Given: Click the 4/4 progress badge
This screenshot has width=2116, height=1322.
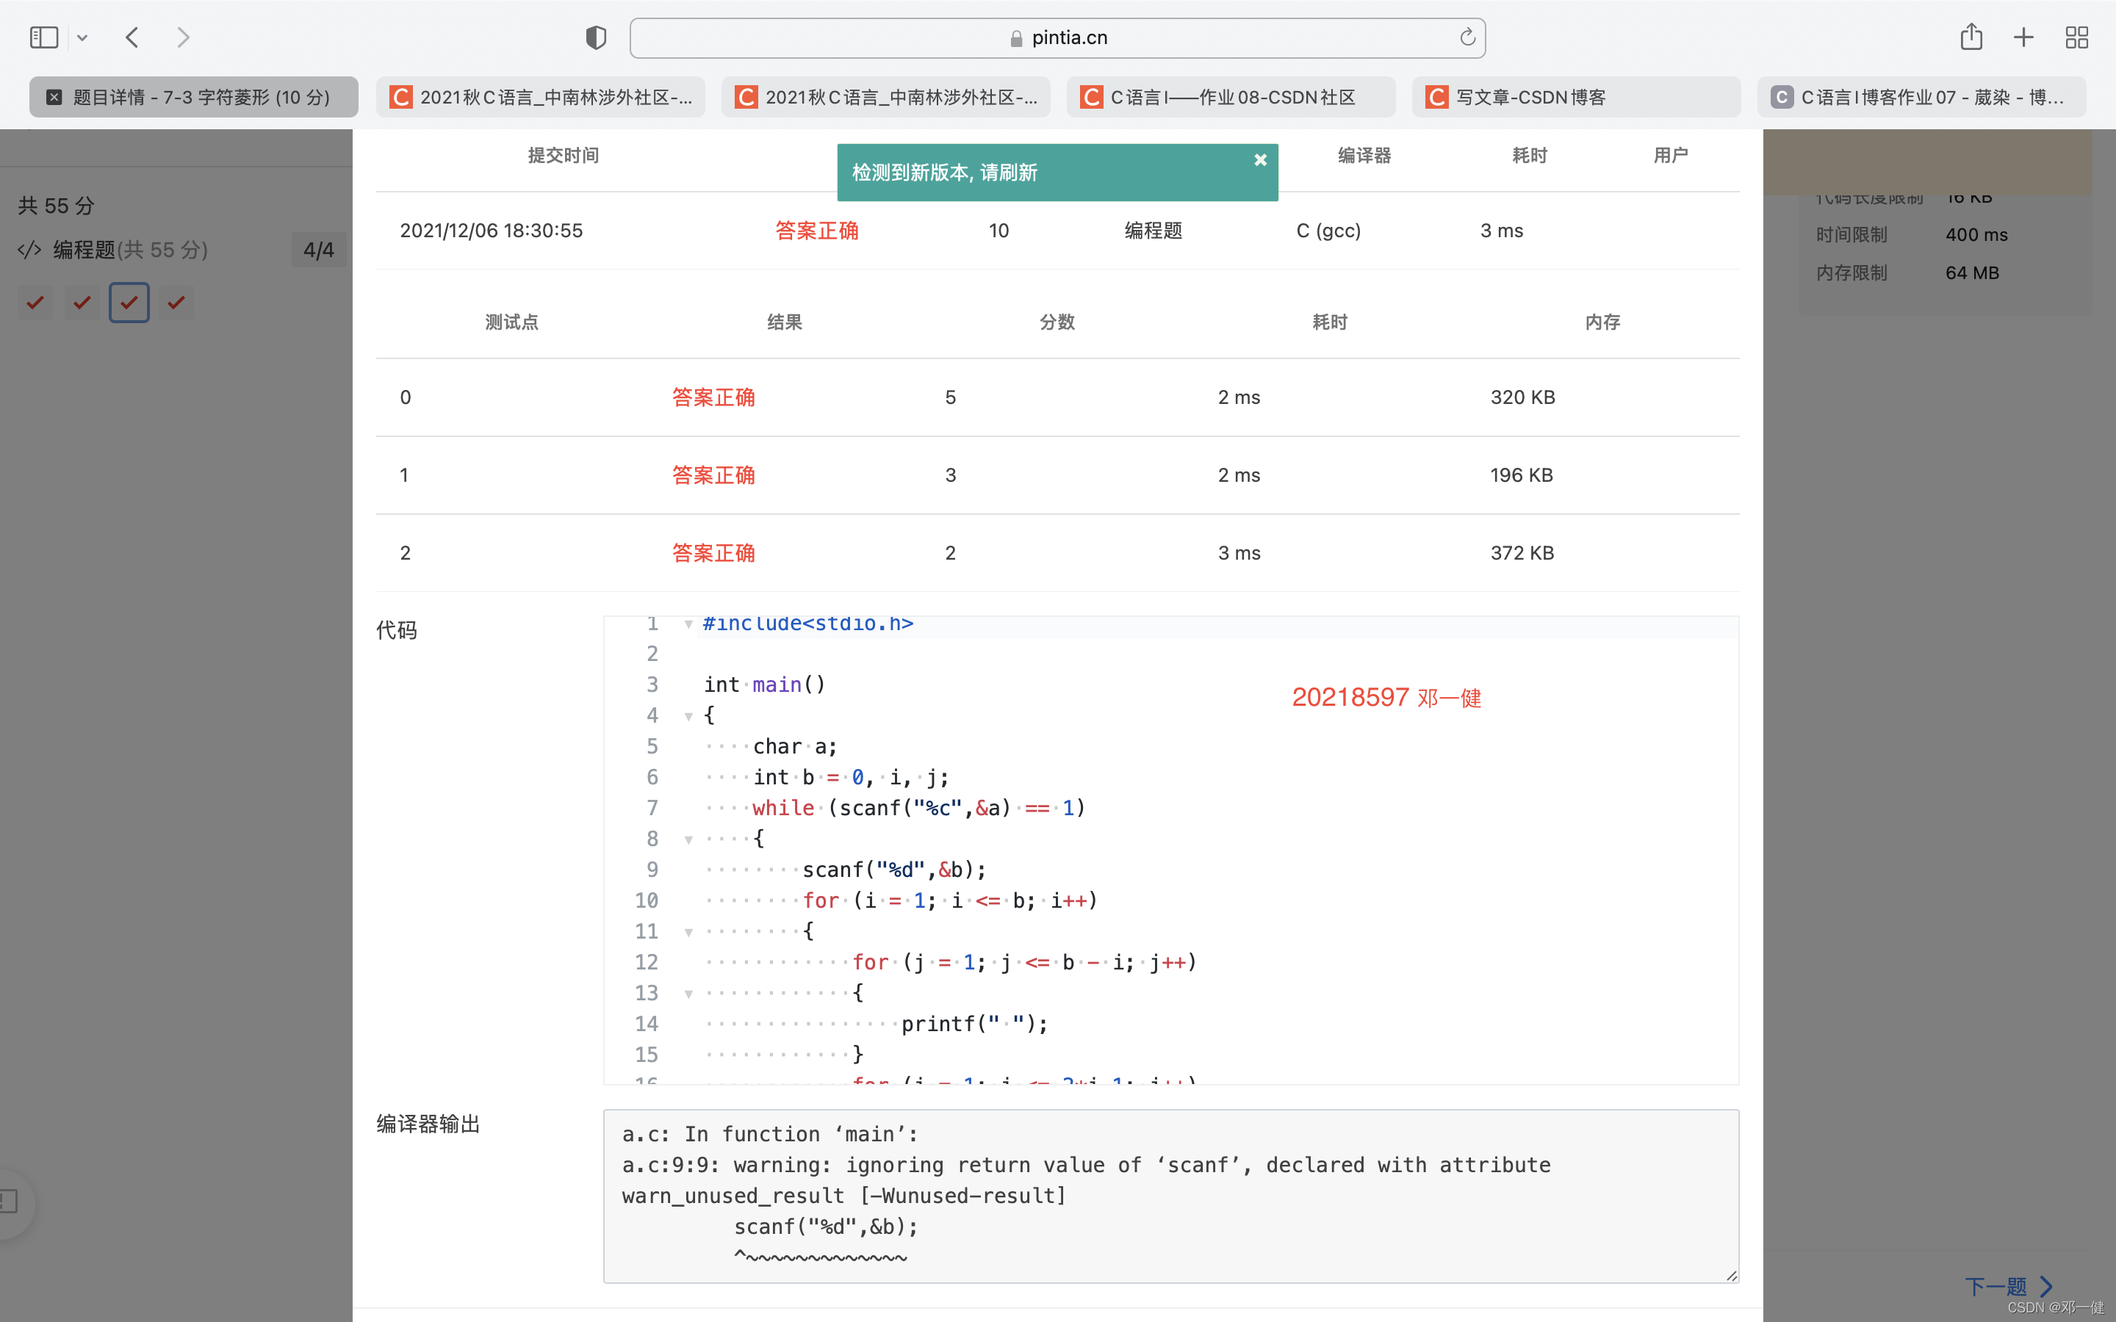Looking at the screenshot, I should point(318,250).
